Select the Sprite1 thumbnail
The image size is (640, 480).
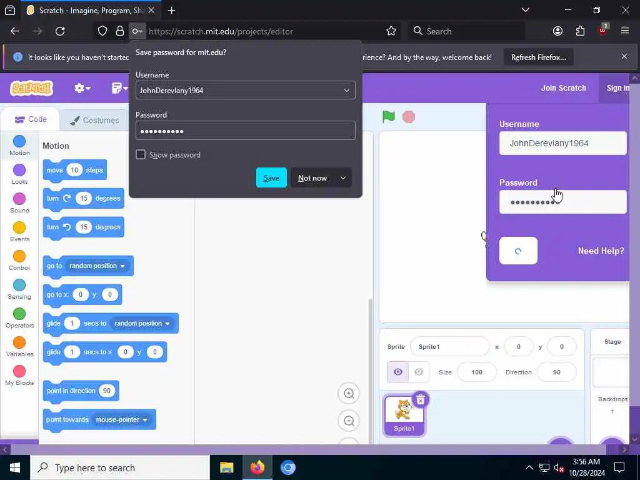pyautogui.click(x=404, y=415)
